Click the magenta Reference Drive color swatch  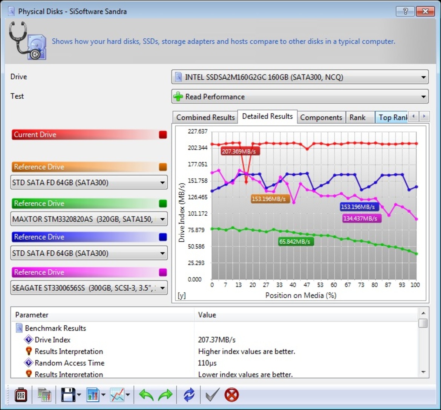[163, 272]
